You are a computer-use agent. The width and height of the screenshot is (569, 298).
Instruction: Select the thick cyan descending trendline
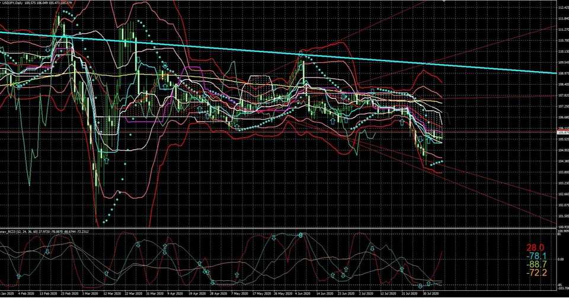pos(279,53)
